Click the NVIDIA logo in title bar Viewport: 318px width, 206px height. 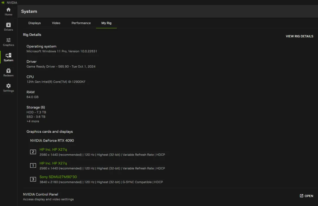3,2
